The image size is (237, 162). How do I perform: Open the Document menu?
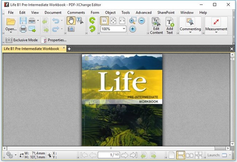tap(53, 12)
